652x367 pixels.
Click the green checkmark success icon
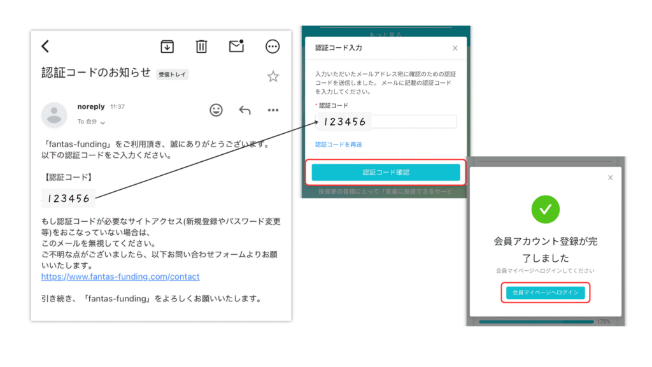pyautogui.click(x=545, y=209)
